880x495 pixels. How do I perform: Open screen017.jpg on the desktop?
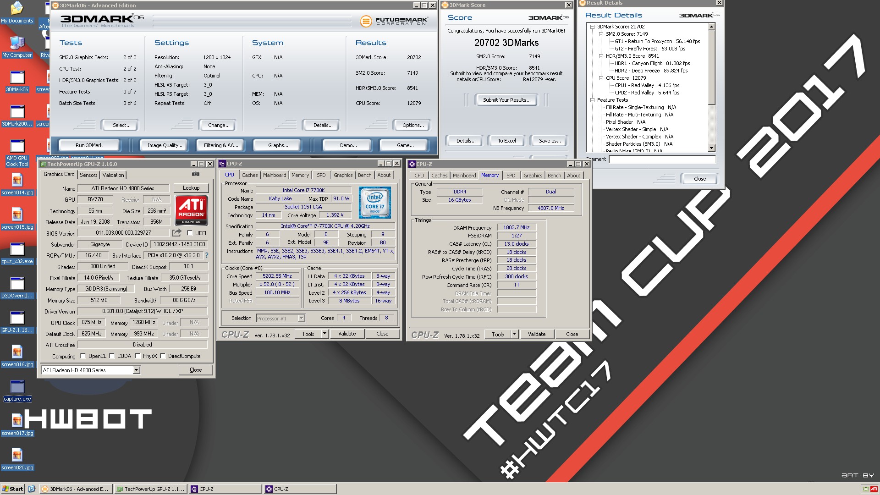[17, 425]
